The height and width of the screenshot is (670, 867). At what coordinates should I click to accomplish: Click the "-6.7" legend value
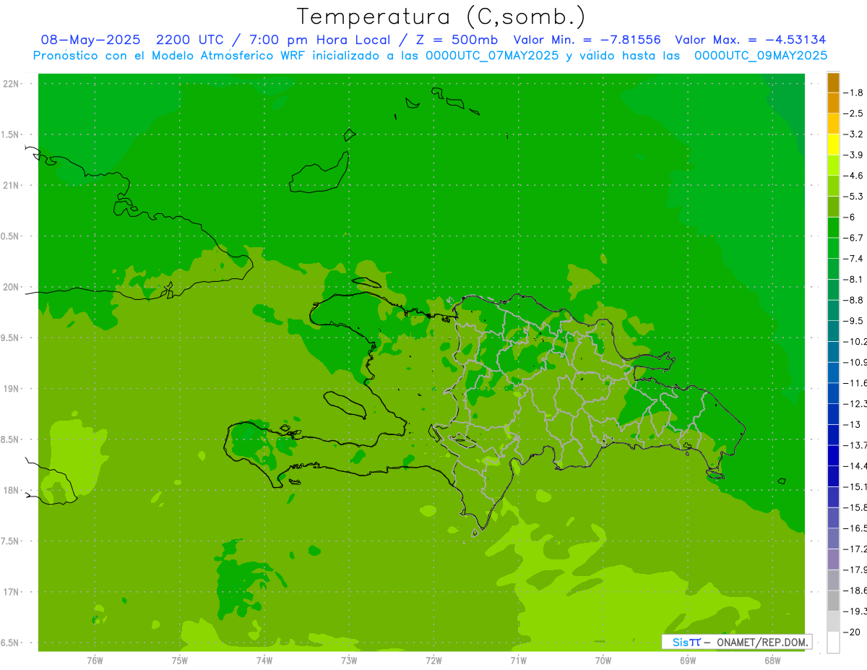855,238
